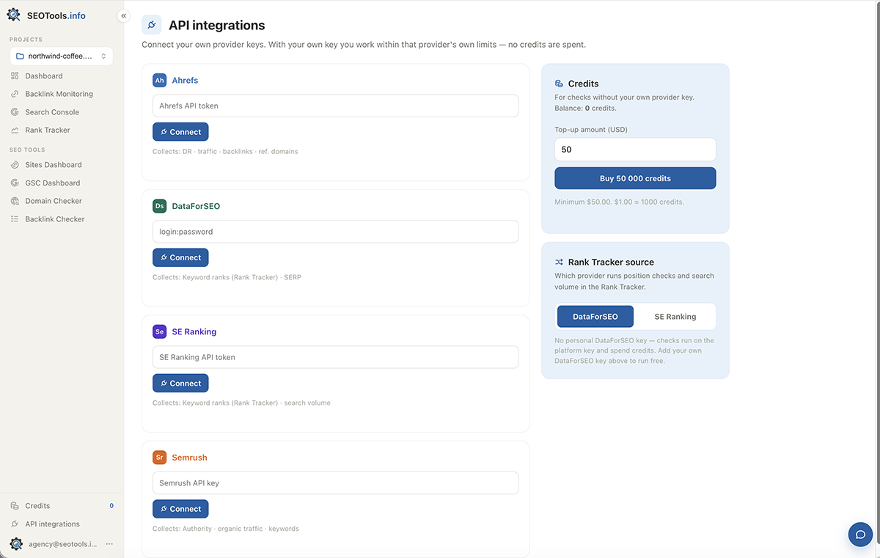Focus the Semrush API key field
Image resolution: width=880 pixels, height=558 pixels.
tap(335, 483)
